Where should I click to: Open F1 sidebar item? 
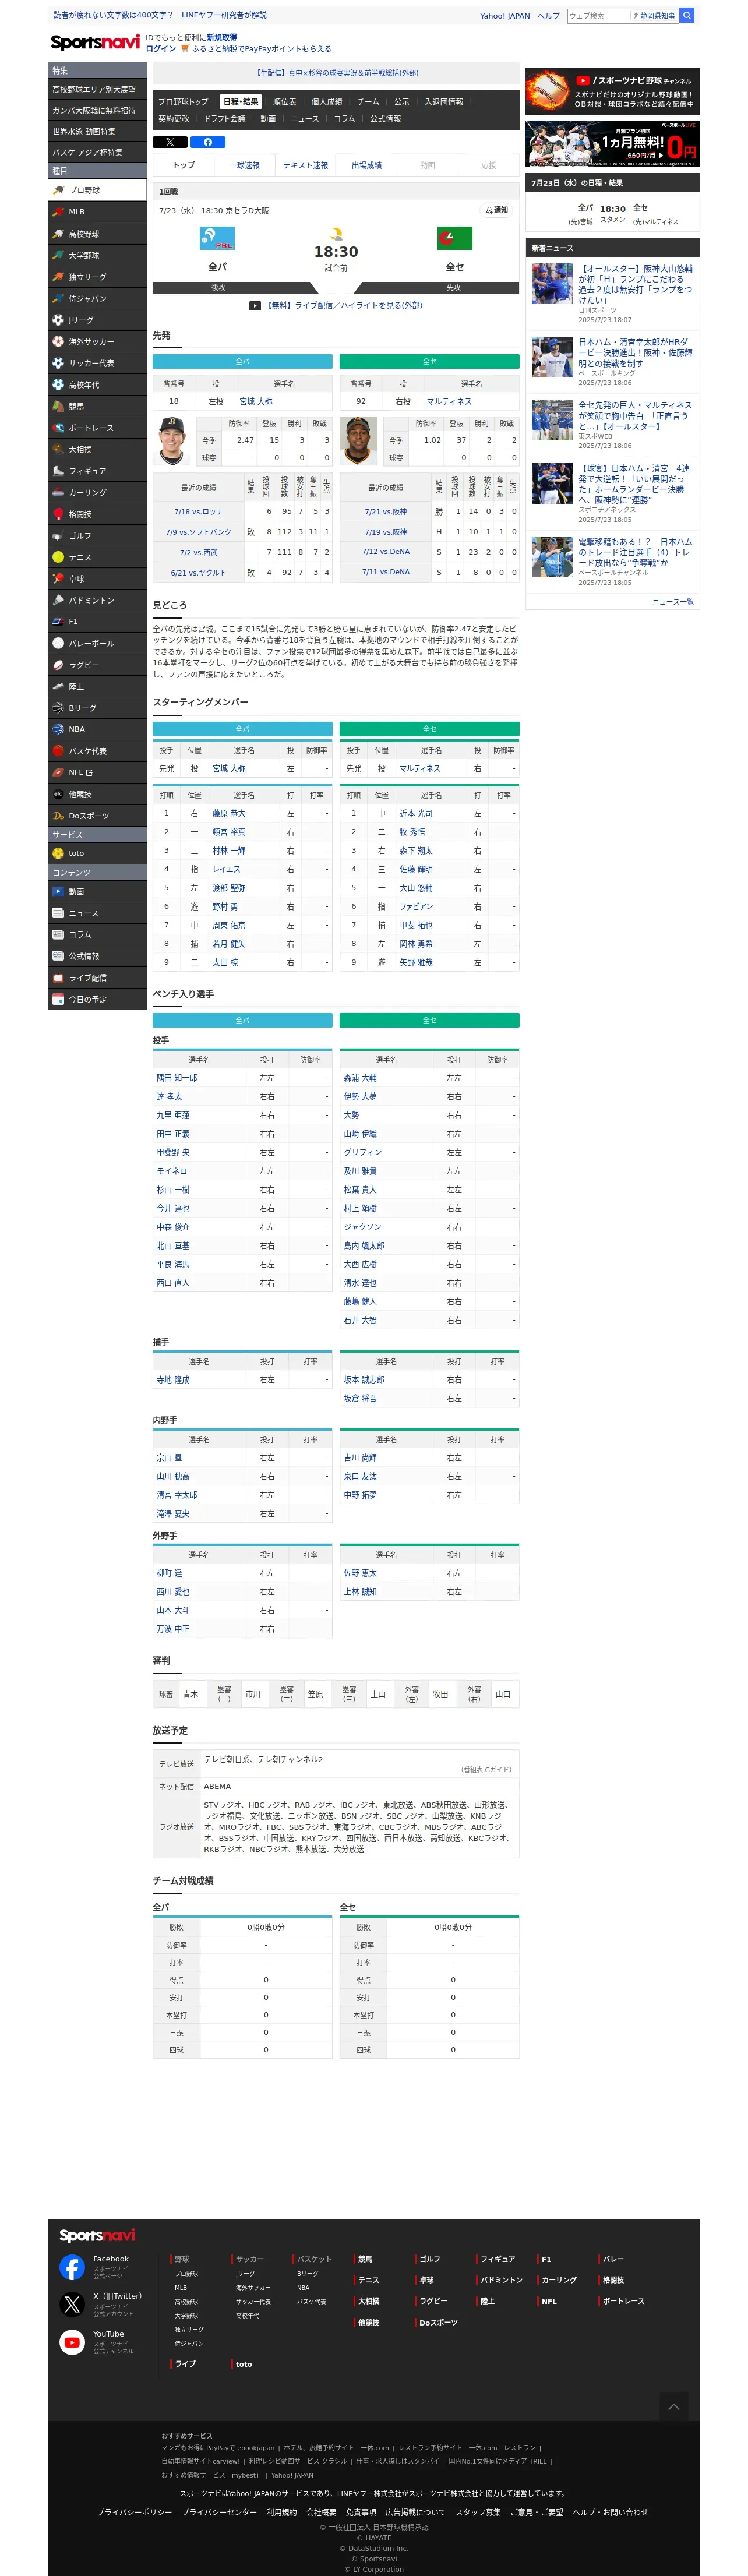[97, 622]
